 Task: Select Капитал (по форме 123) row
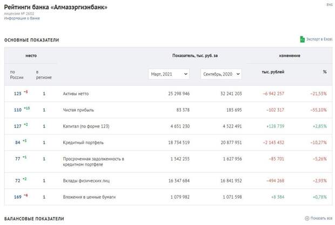[86, 126]
